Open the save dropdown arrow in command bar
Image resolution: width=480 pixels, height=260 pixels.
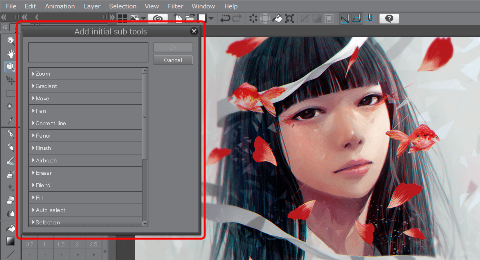tap(211, 18)
